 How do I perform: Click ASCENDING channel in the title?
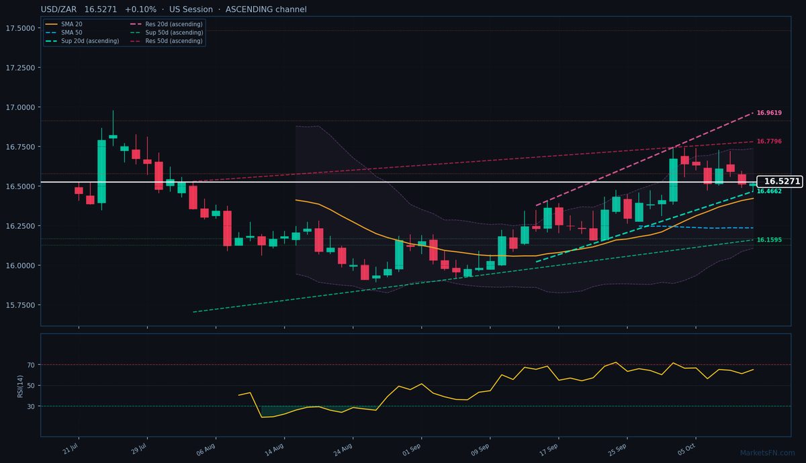pos(265,9)
